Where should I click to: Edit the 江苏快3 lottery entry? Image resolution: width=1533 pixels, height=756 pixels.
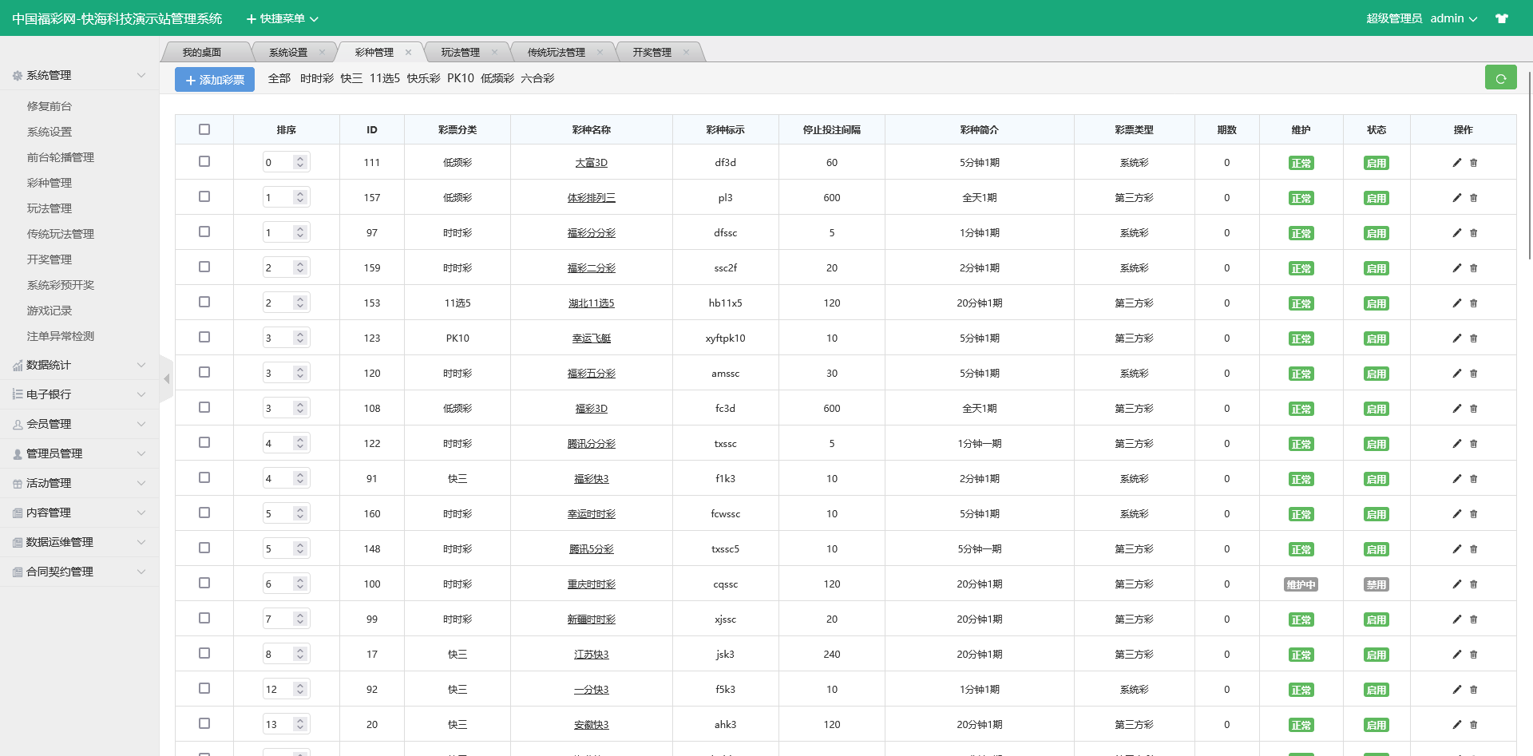tap(1456, 655)
